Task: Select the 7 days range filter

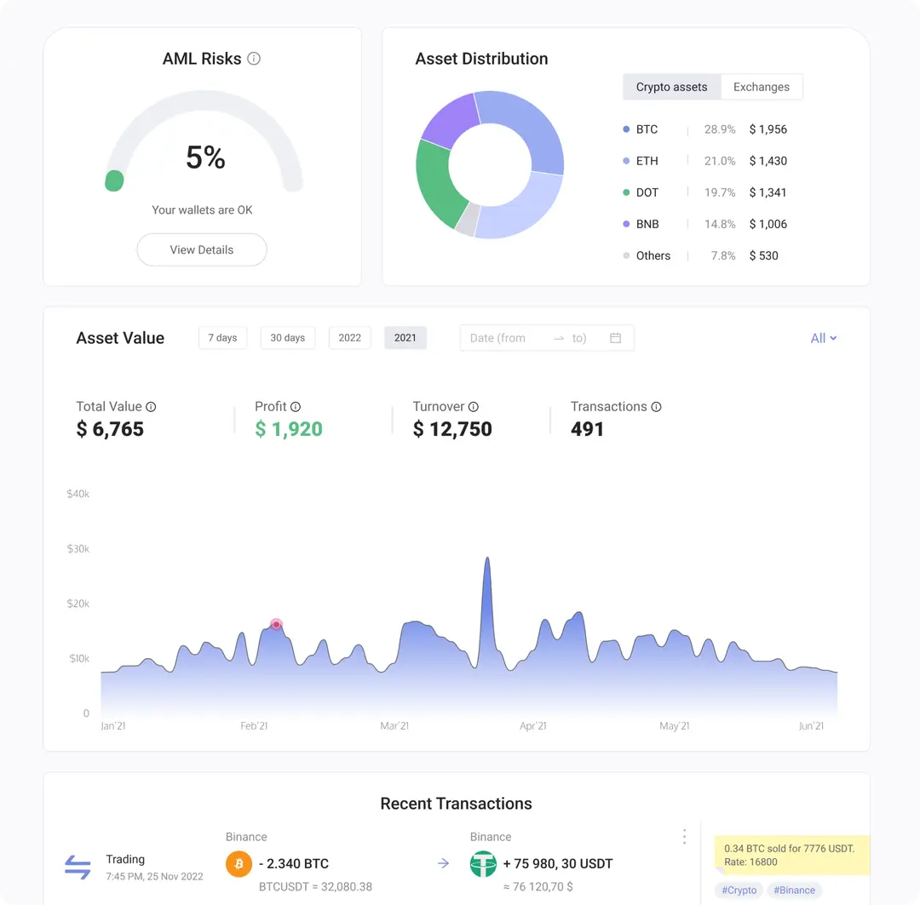Action: (222, 338)
